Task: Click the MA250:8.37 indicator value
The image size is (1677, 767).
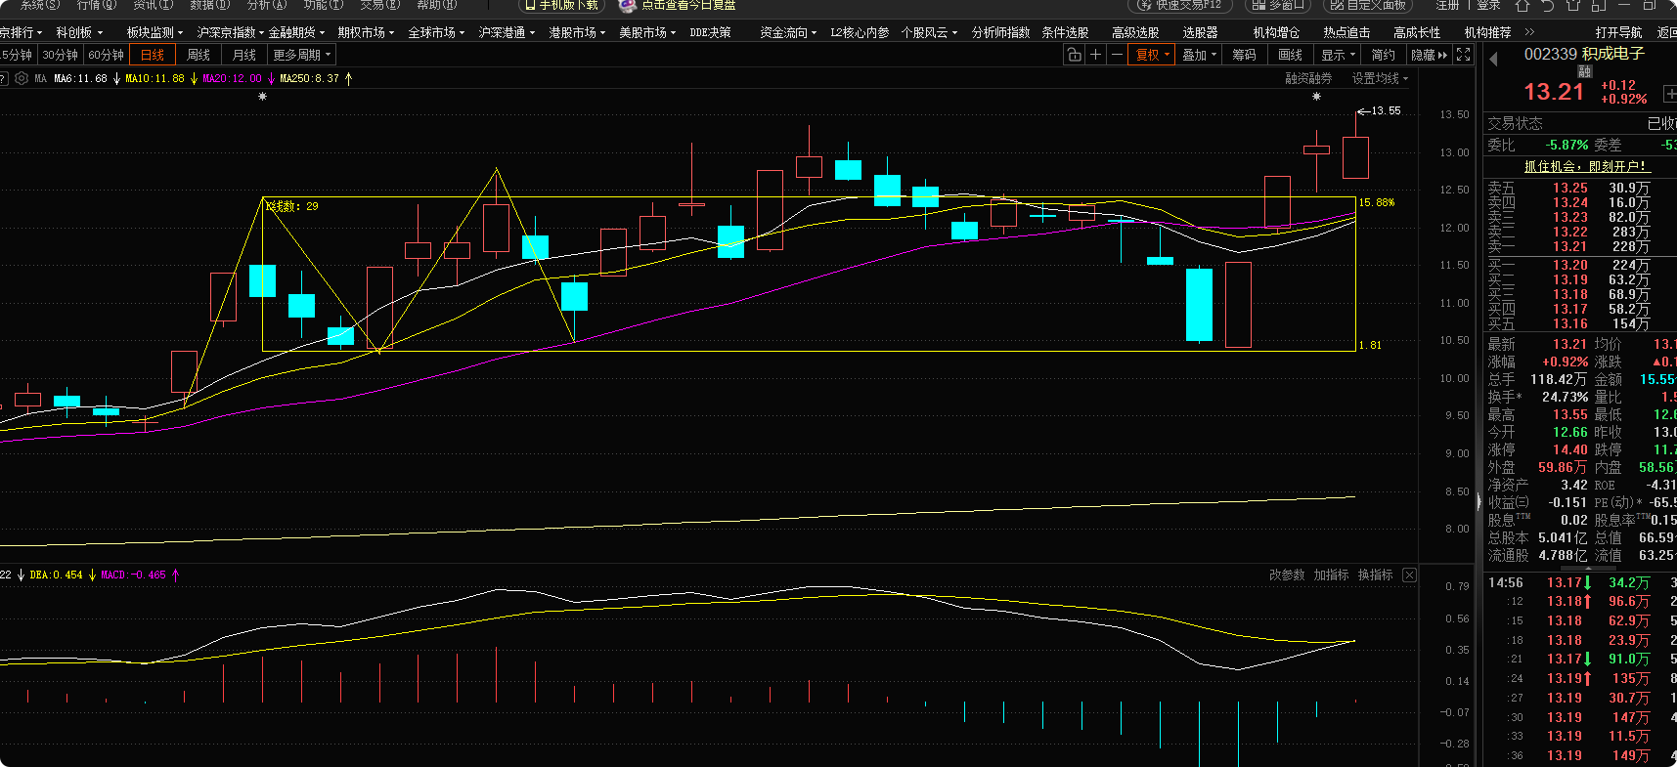Action: coord(309,78)
